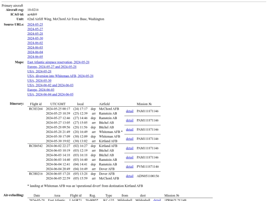The width and height of the screenshot is (268, 201).
Task: Click the UTC/GMT column header
Action: click(58, 104)
